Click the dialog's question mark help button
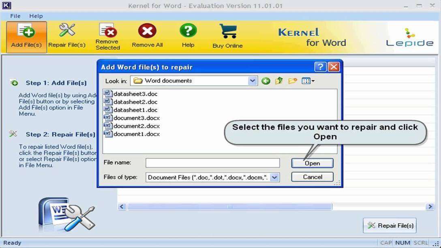This screenshot has height=248, width=441. 320,67
